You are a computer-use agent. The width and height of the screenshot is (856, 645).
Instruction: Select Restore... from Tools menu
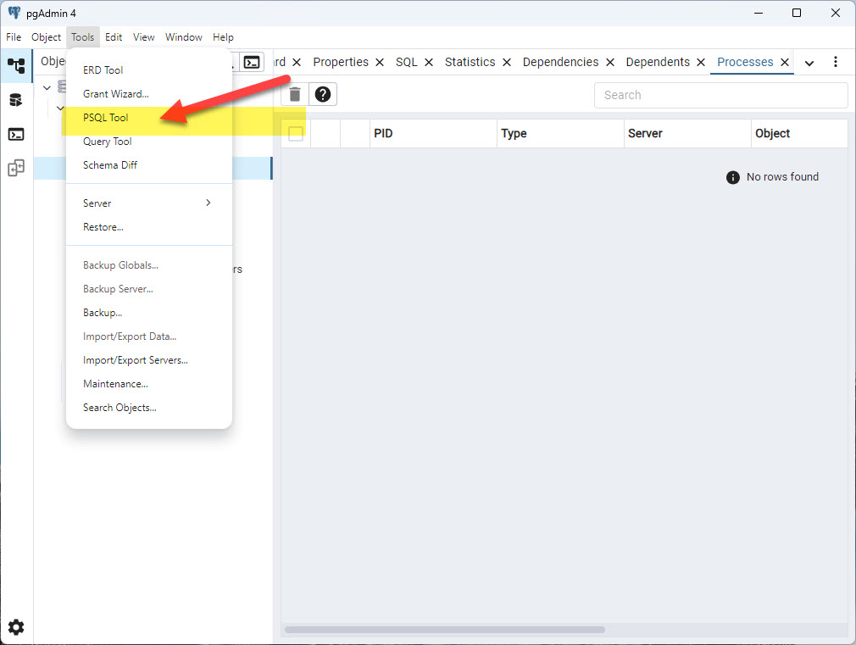coord(149,227)
